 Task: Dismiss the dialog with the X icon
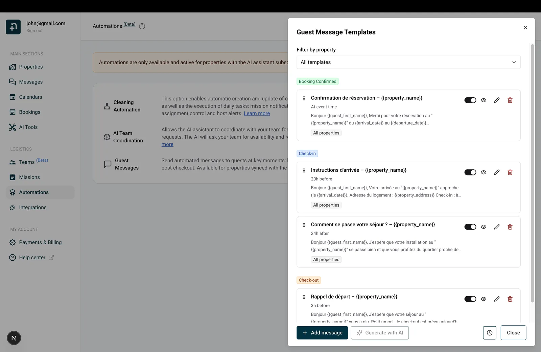click(525, 28)
